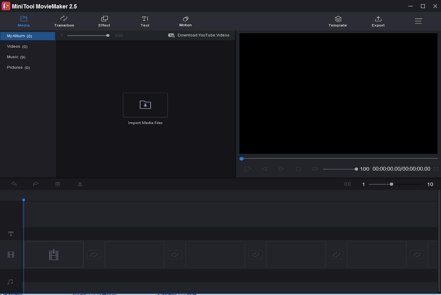Open the Media tab
The height and width of the screenshot is (295, 441).
tap(24, 21)
